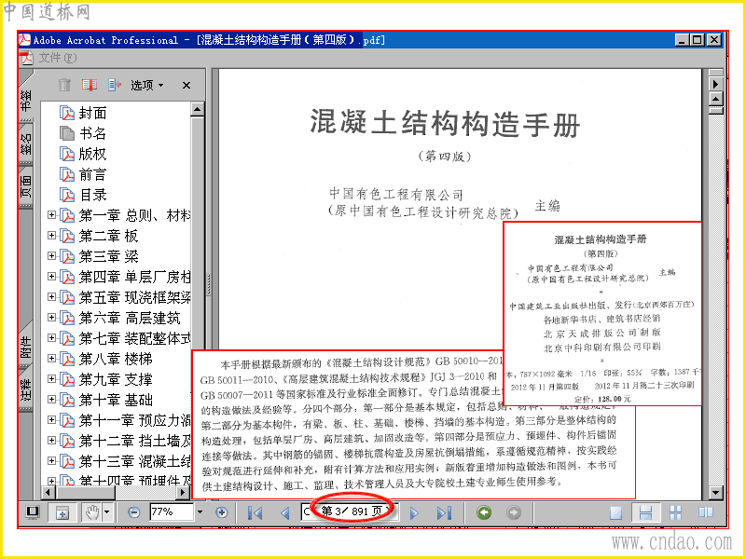
Task: Click the 77% zoom input field
Action: tap(172, 512)
